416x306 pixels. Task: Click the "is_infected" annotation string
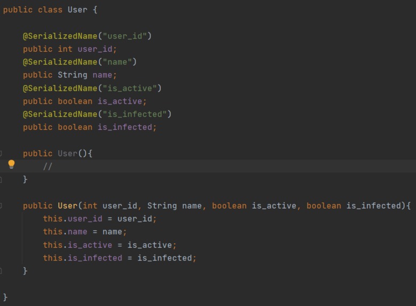click(135, 114)
